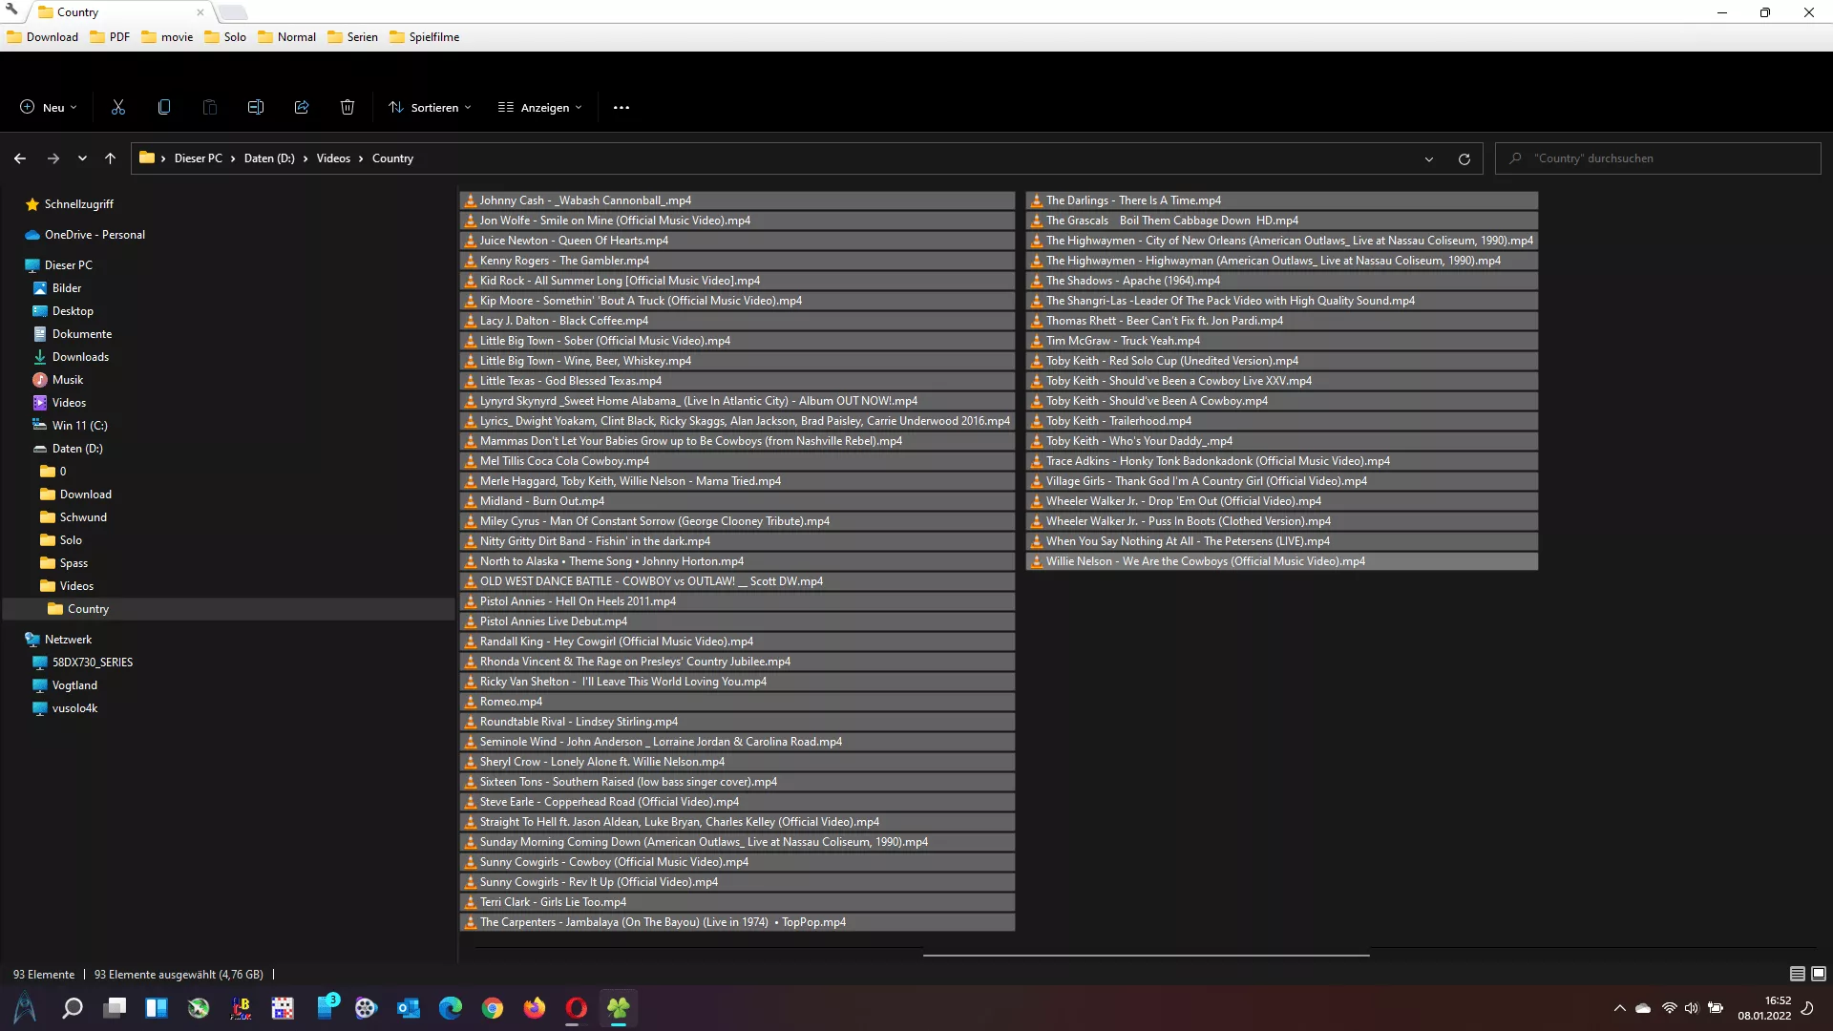Click the Delete trash icon
This screenshot has width=1833, height=1031.
tap(348, 107)
